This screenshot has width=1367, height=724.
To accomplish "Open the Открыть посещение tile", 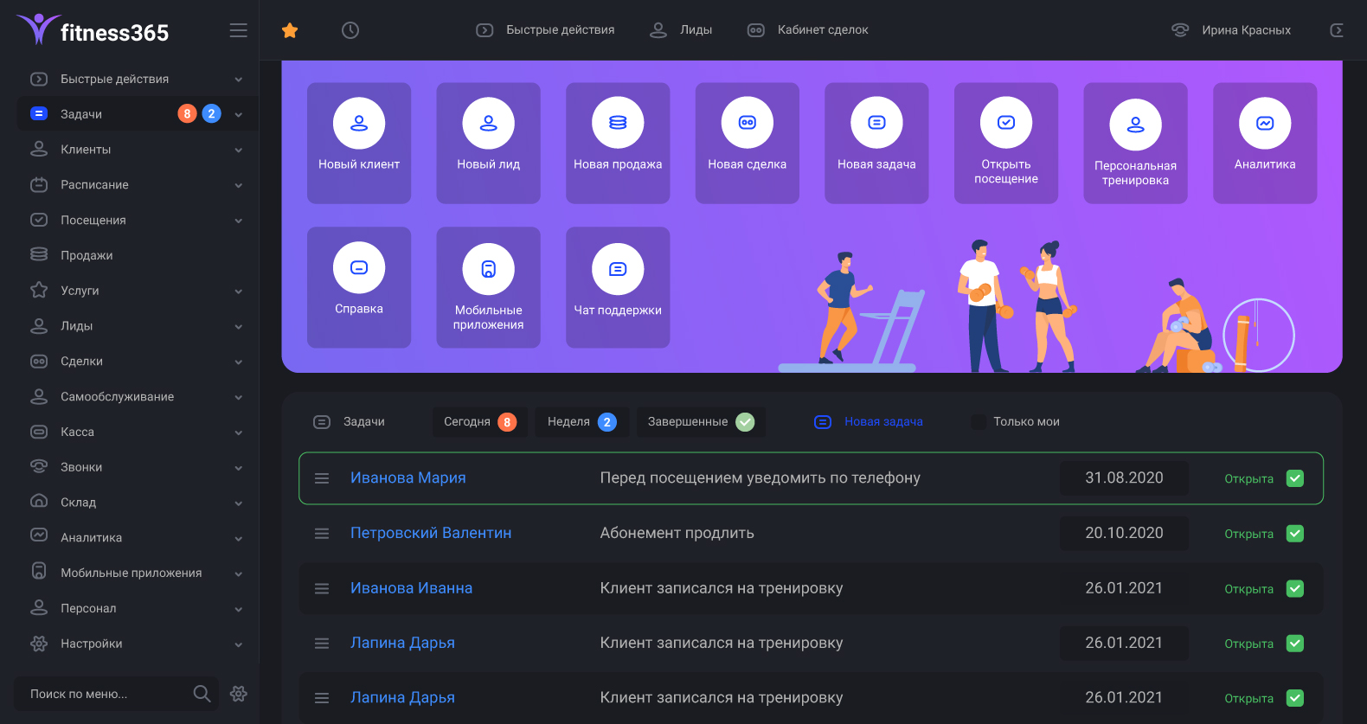I will (1006, 144).
